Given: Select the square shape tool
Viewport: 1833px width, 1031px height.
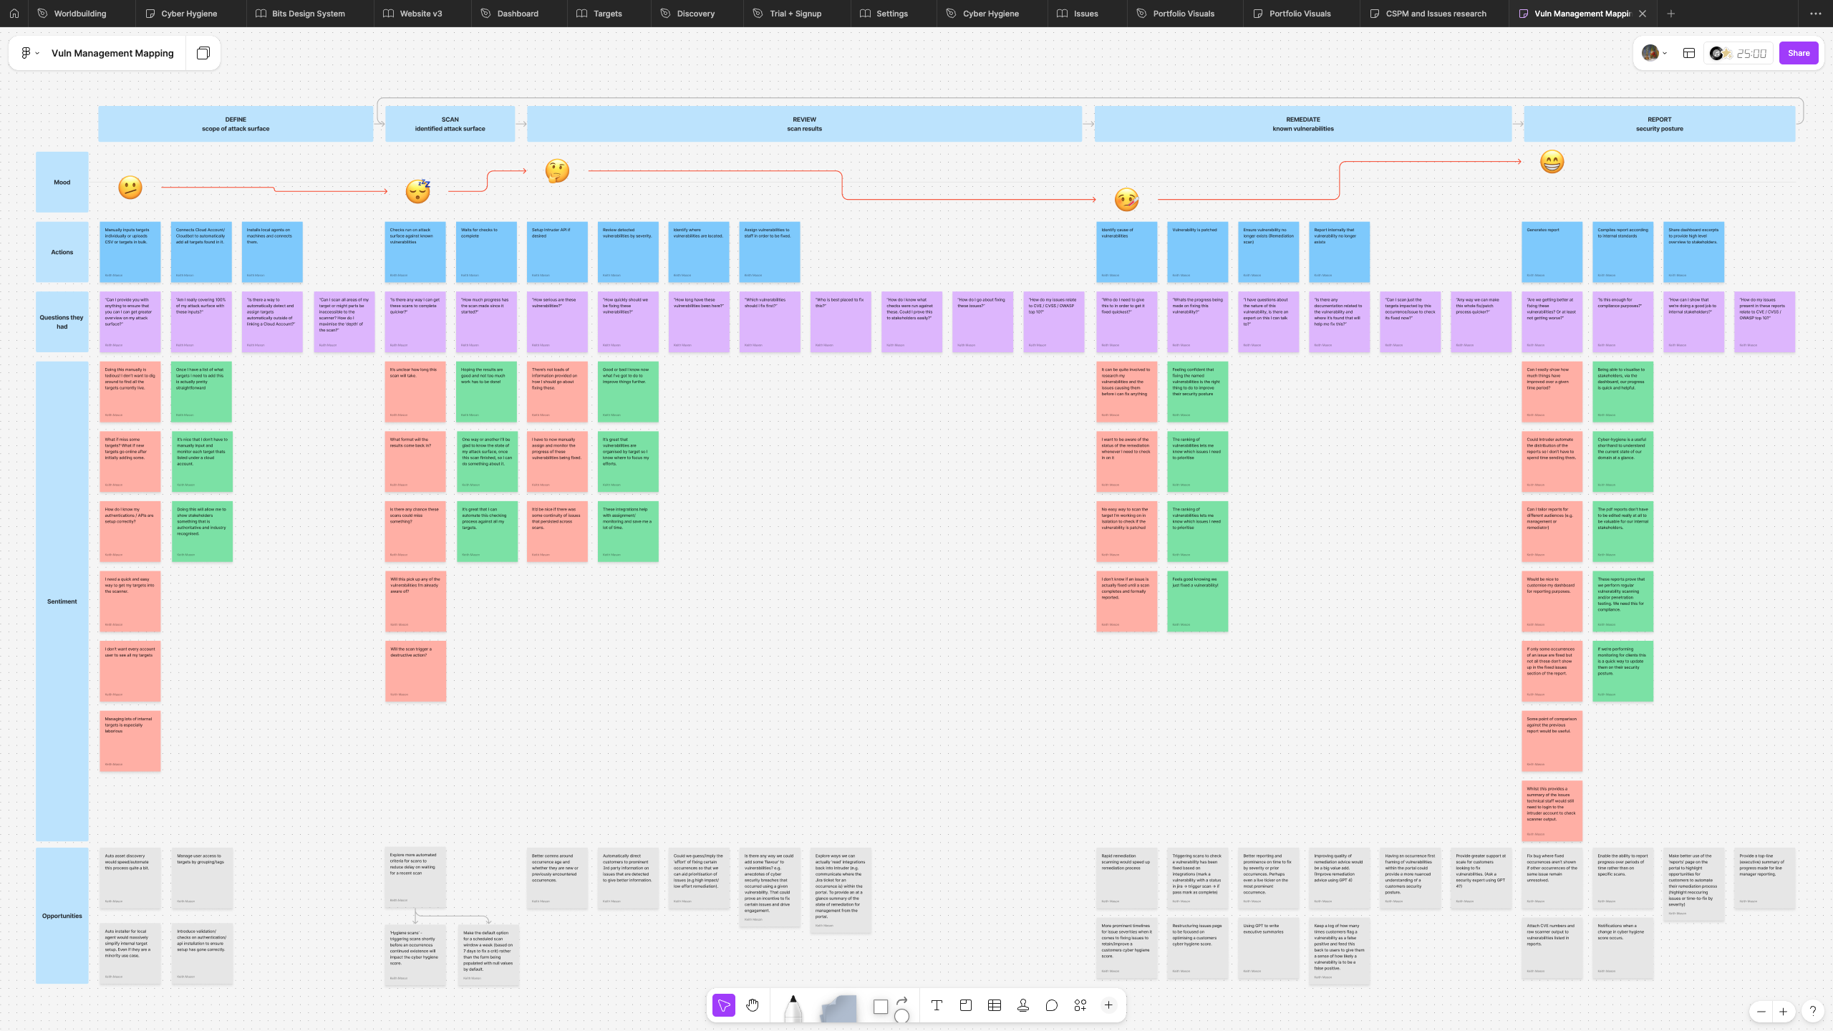Looking at the screenshot, I should (881, 1007).
